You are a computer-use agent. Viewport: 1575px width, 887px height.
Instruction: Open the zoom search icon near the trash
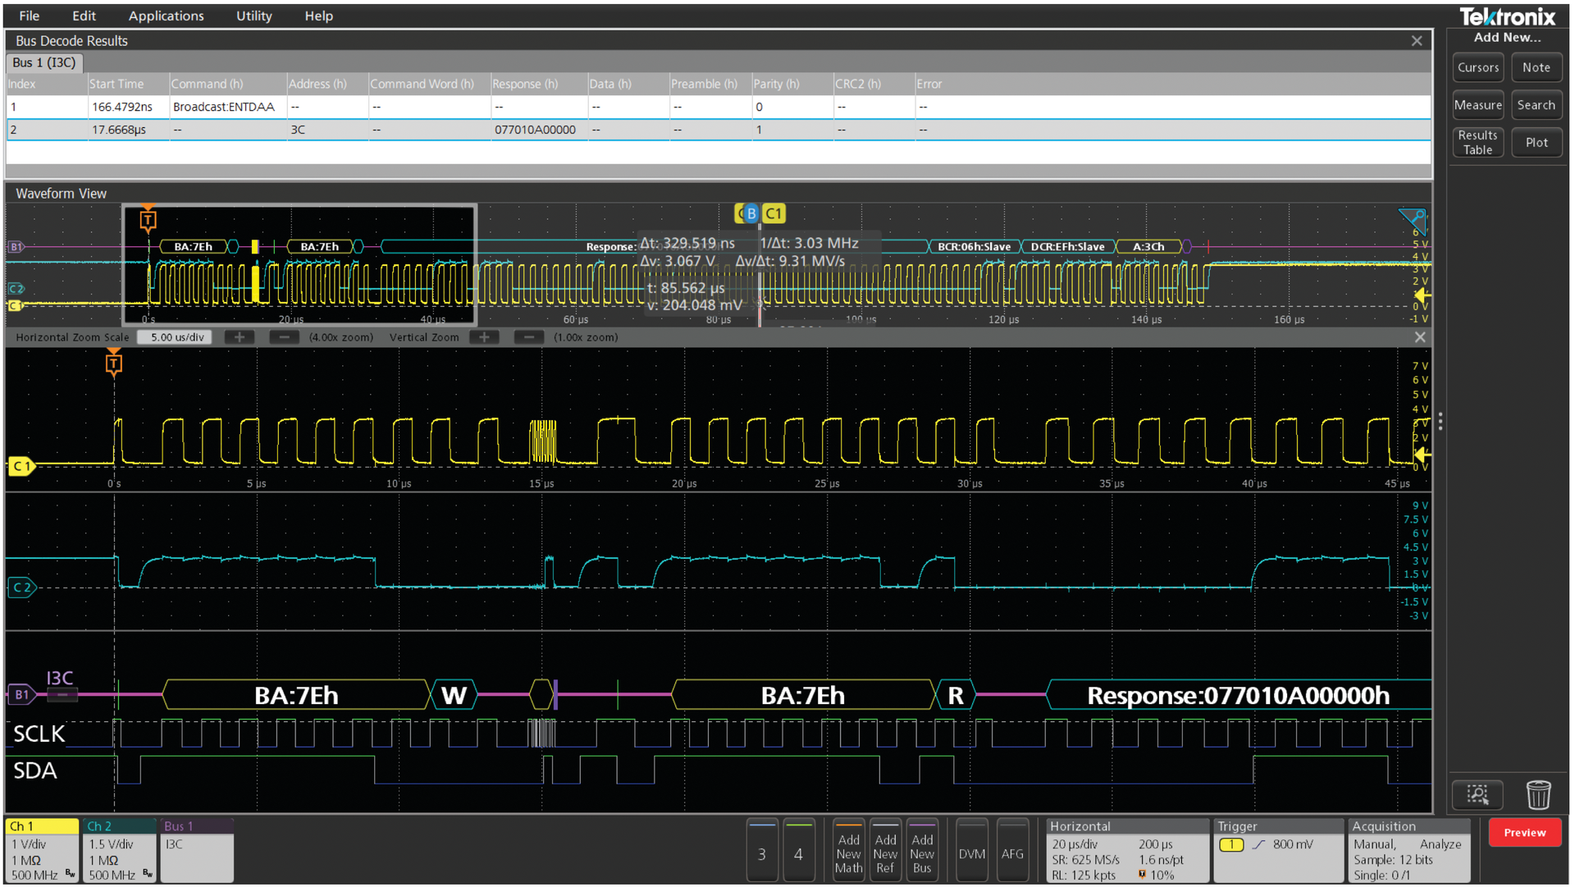[1477, 794]
